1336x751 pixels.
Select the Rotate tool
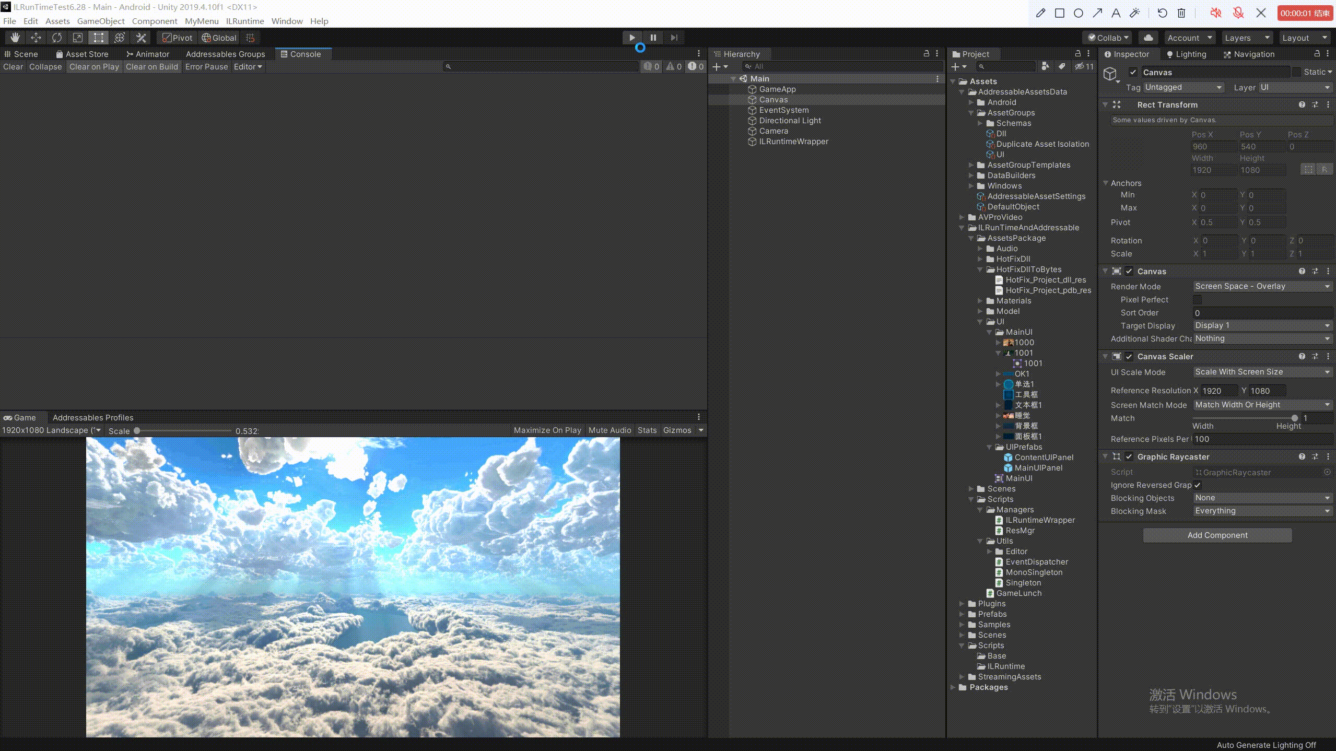57,38
